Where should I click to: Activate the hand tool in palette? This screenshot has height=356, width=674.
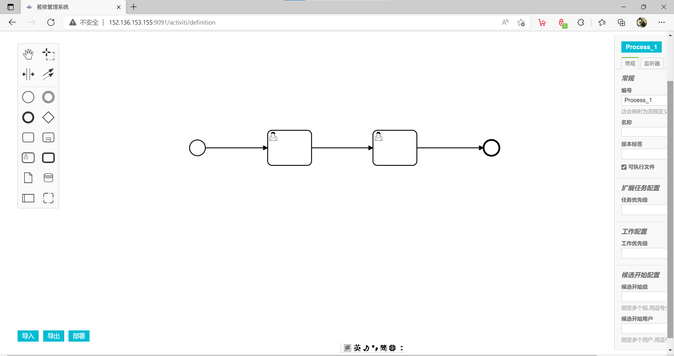click(x=28, y=54)
